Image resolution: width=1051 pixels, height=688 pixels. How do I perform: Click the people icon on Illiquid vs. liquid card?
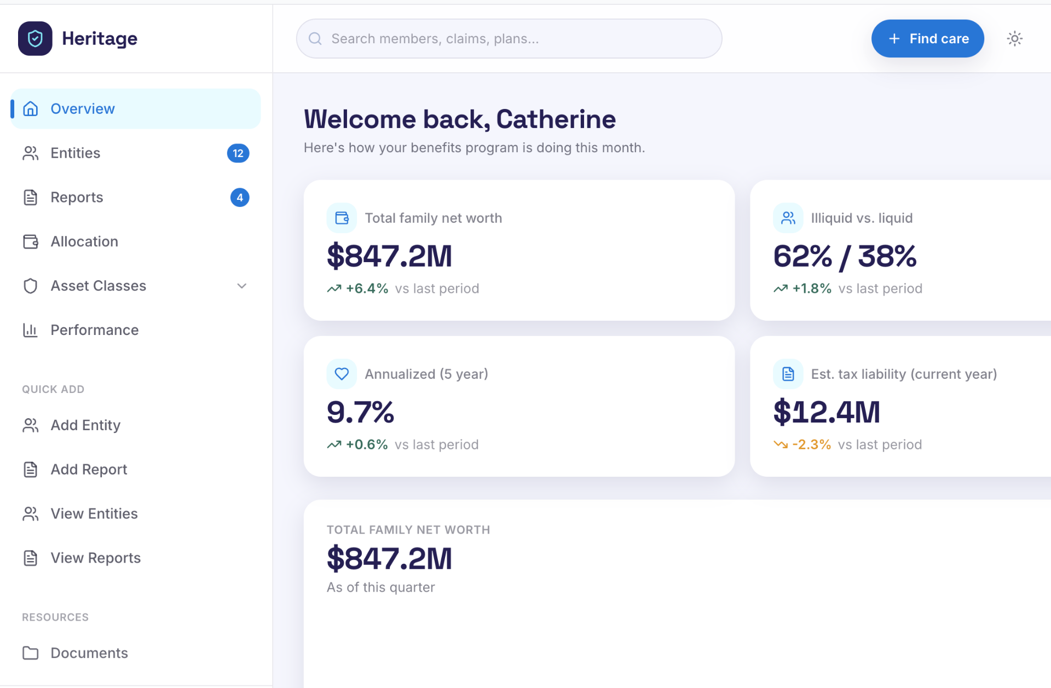coord(788,218)
